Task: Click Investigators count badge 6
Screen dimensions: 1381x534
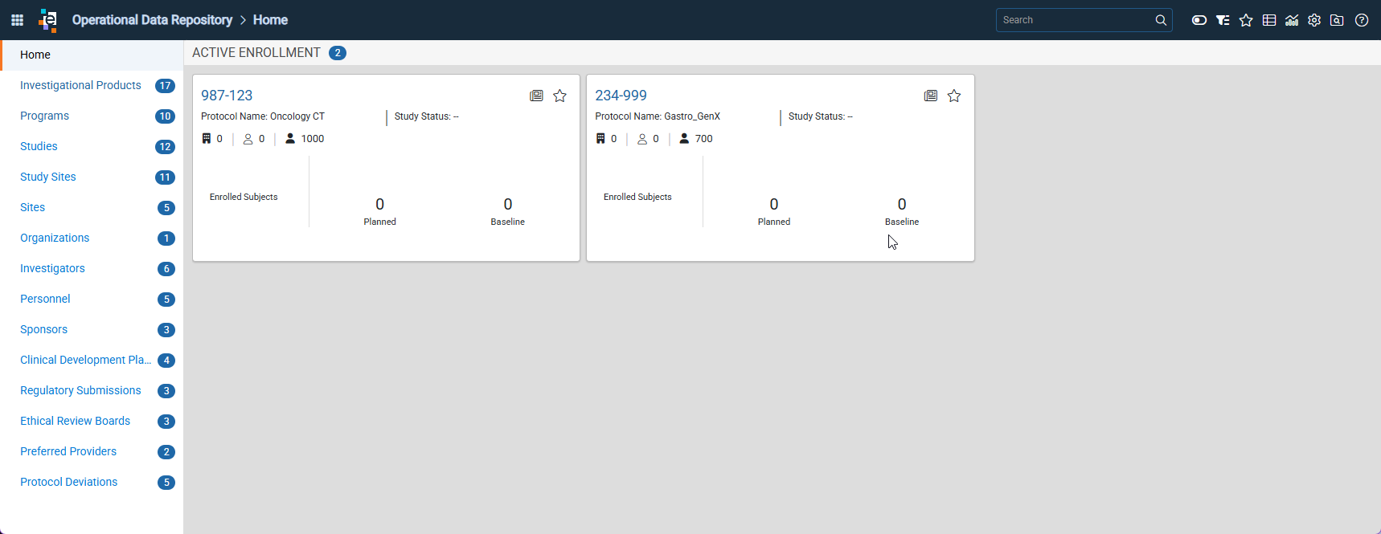Action: (x=166, y=269)
